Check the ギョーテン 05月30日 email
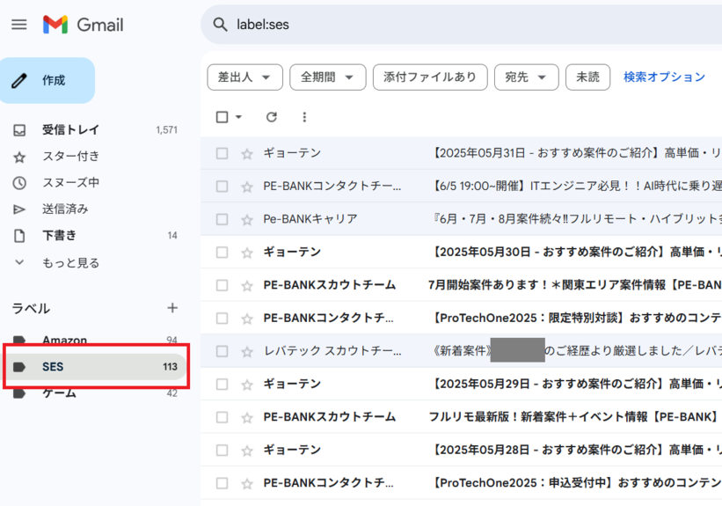 click(x=222, y=252)
